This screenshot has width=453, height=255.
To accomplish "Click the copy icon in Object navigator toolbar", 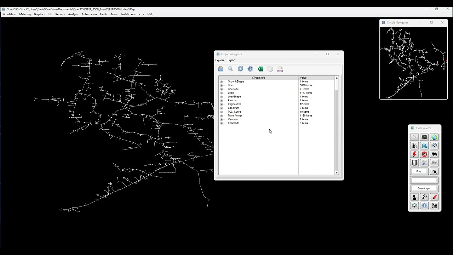I will (270, 69).
